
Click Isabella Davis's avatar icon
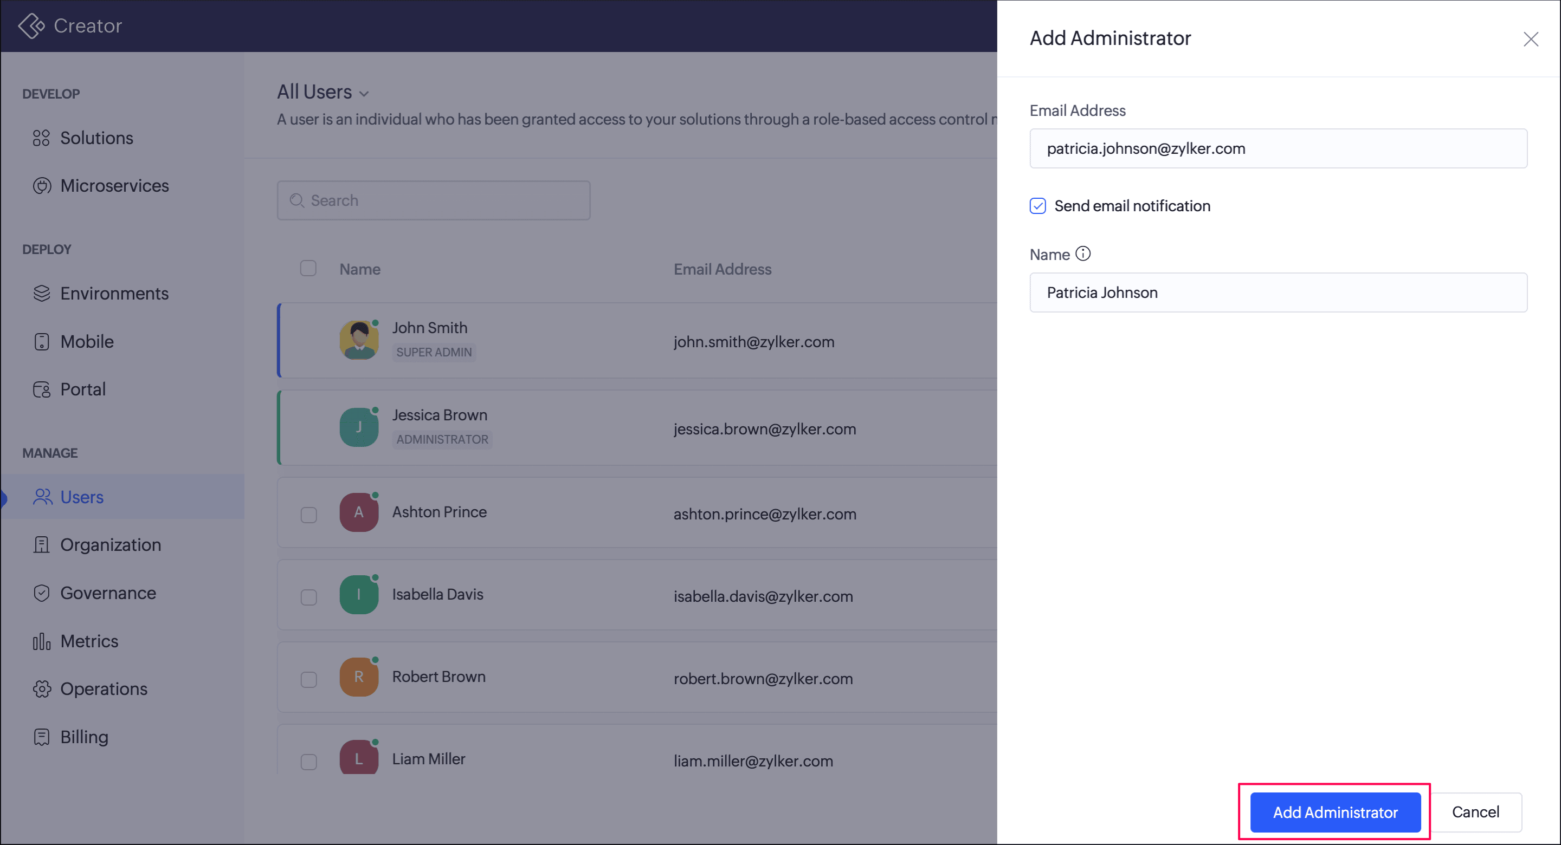tap(359, 595)
